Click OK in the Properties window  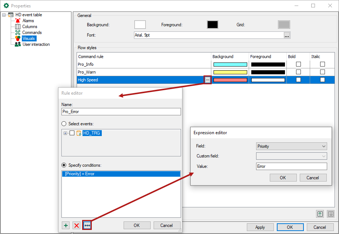pyautogui.click(x=290, y=227)
